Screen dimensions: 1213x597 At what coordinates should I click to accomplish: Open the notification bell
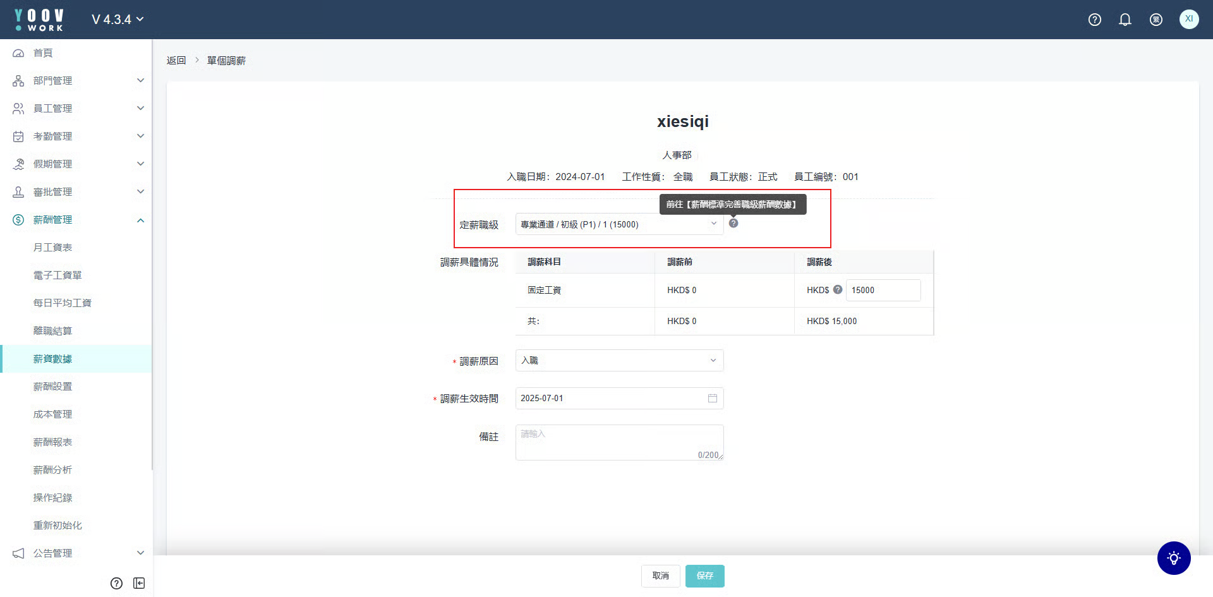pyautogui.click(x=1125, y=20)
